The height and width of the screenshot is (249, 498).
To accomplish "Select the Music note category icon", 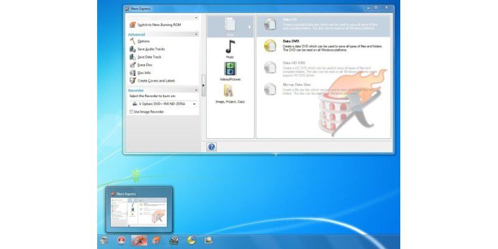I will point(230,47).
